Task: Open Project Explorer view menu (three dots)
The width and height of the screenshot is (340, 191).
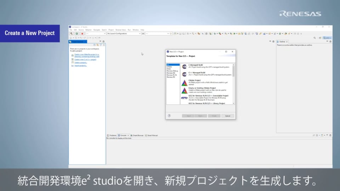Action: pyautogui.click(x=104, y=45)
